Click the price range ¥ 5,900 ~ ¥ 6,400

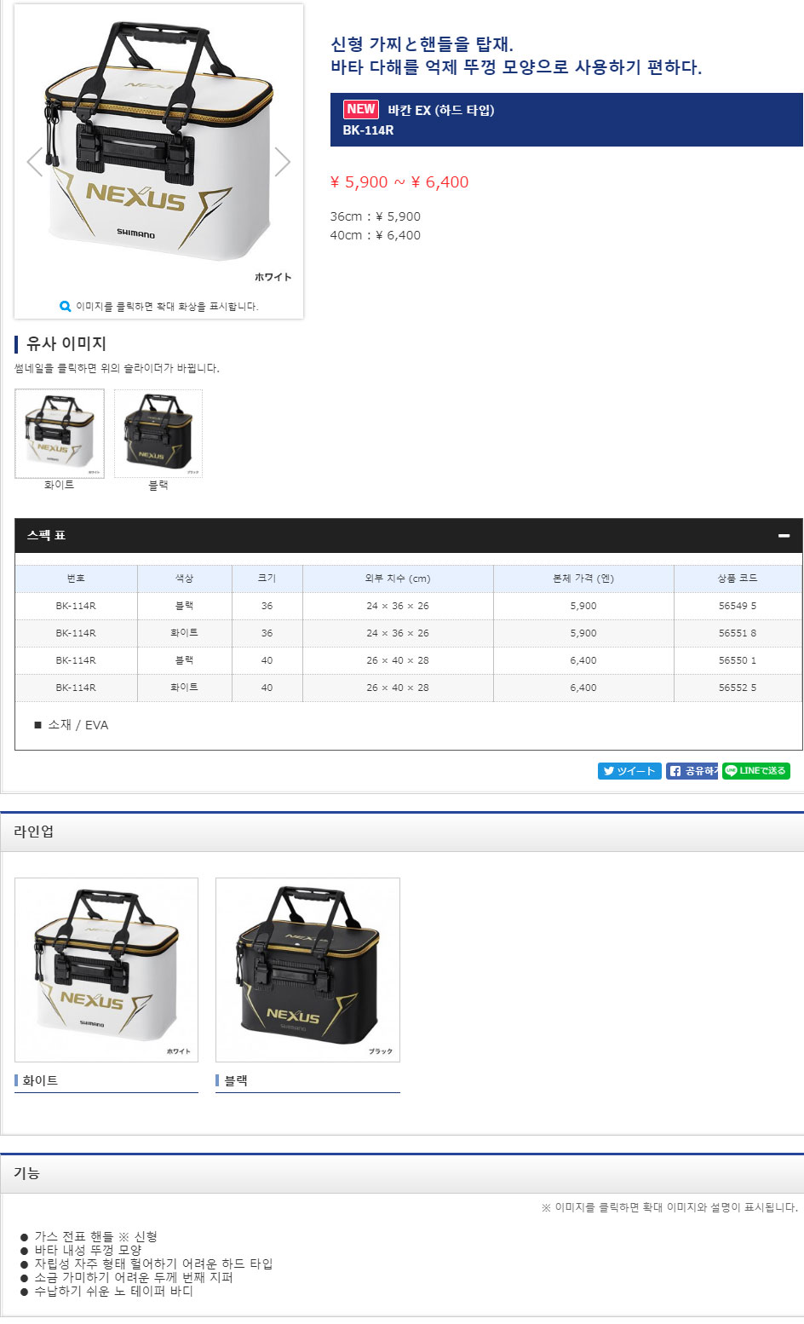[399, 182]
